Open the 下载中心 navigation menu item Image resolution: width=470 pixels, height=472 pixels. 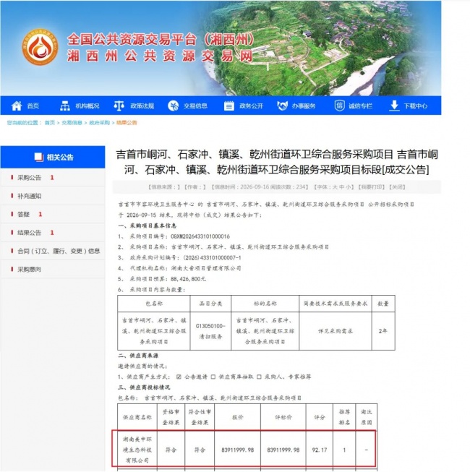pyautogui.click(x=416, y=106)
